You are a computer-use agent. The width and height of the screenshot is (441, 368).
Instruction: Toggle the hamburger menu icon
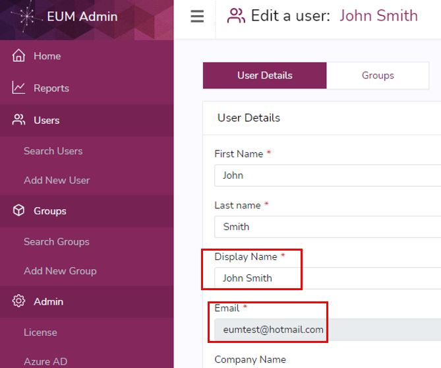[x=197, y=16]
